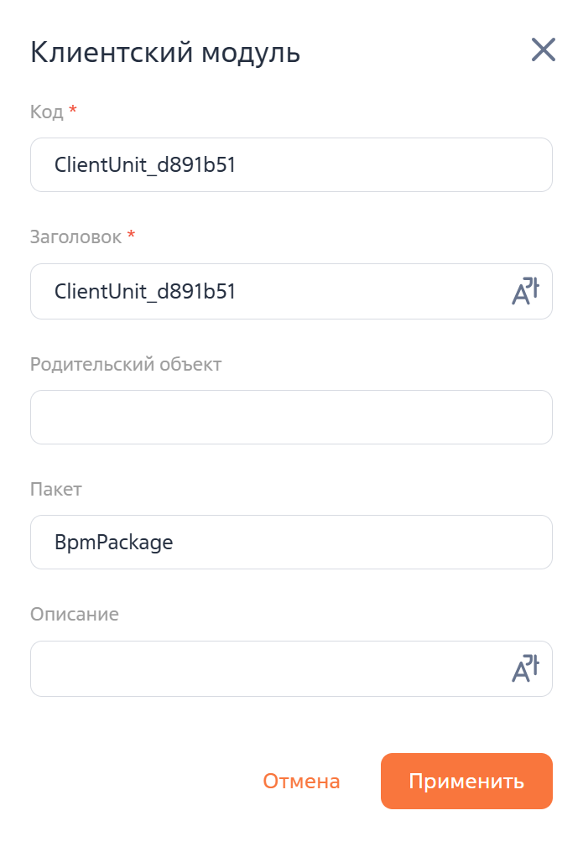Click the Пакет label text
This screenshot has height=852, width=583.
click(56, 490)
